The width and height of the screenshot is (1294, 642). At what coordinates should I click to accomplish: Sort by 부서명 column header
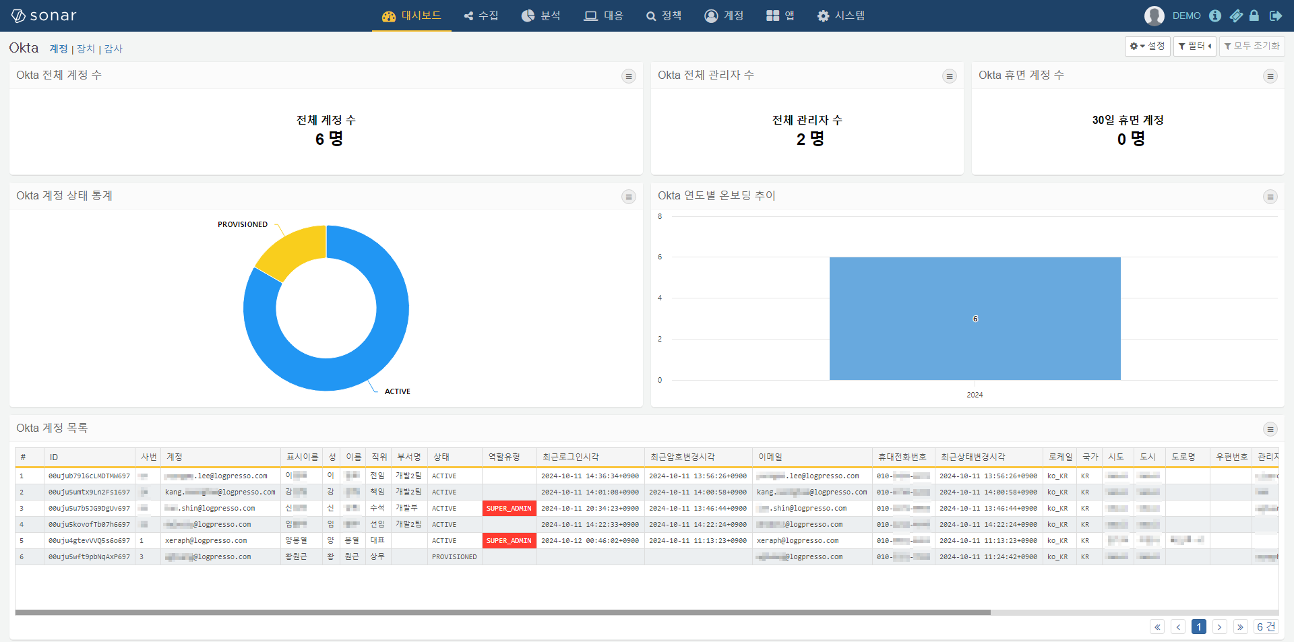click(408, 457)
